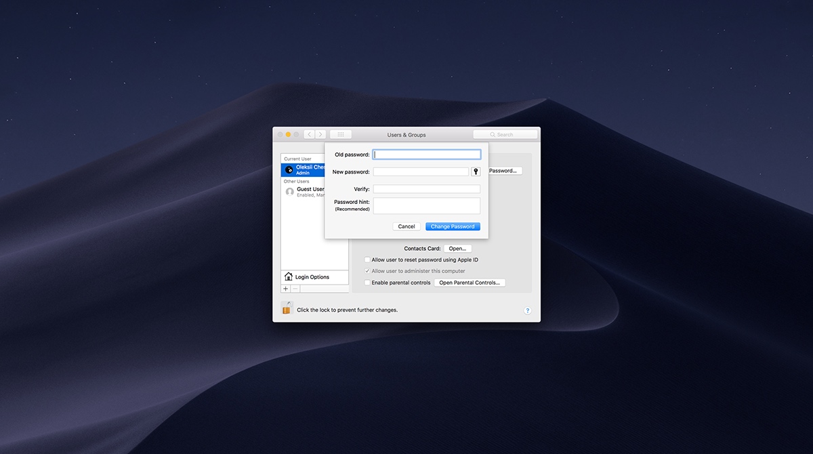
Task: Enable parental controls checkbox
Action: tap(368, 283)
